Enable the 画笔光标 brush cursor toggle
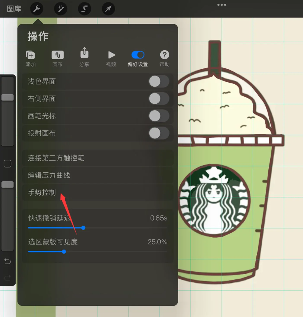Viewport: 303px width, 317px height. pyautogui.click(x=159, y=116)
